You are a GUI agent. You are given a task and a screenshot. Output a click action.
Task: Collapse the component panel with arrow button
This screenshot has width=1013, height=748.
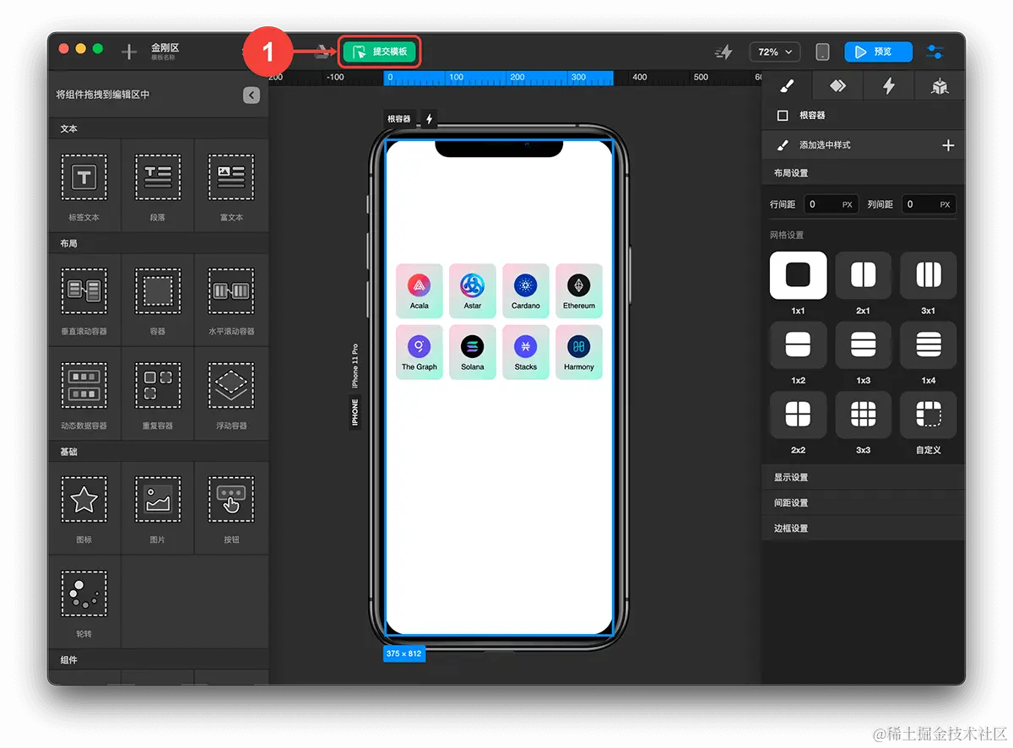tap(252, 95)
